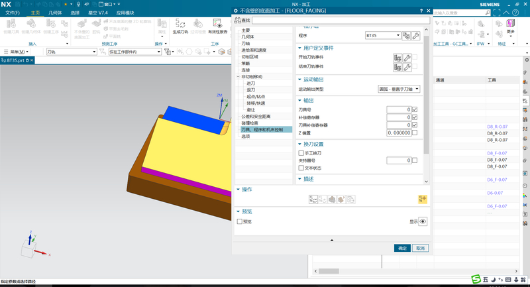Click the wrench icon for 结束刀轨事件
530x287 pixels.
[407, 67]
